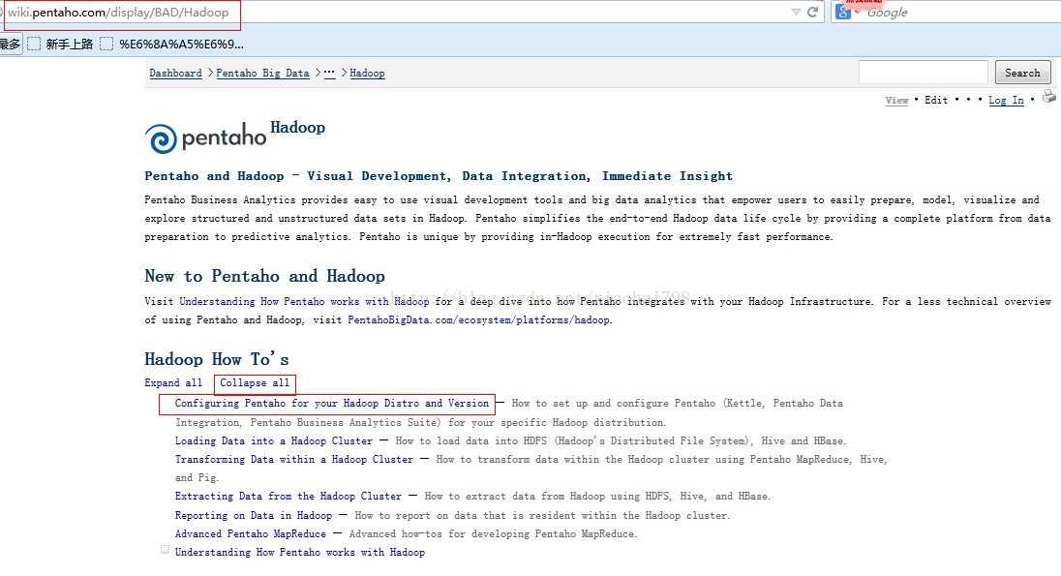Click the Hadoop page title

298,127
